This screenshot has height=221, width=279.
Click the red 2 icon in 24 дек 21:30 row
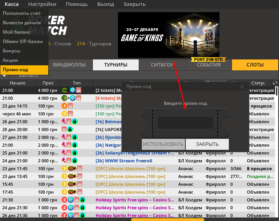tap(65, 208)
